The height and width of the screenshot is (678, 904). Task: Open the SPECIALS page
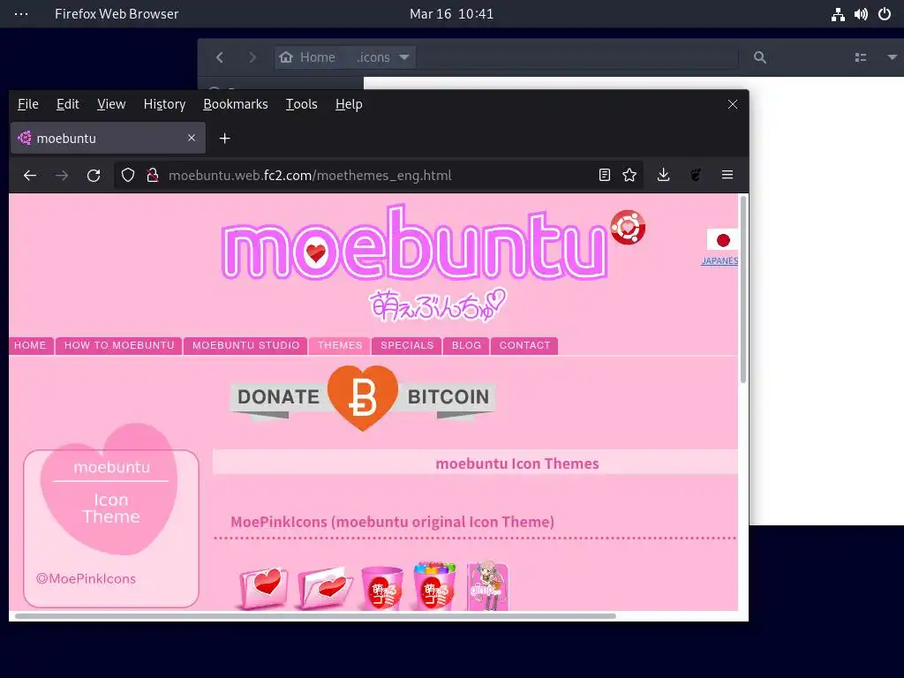pos(407,345)
